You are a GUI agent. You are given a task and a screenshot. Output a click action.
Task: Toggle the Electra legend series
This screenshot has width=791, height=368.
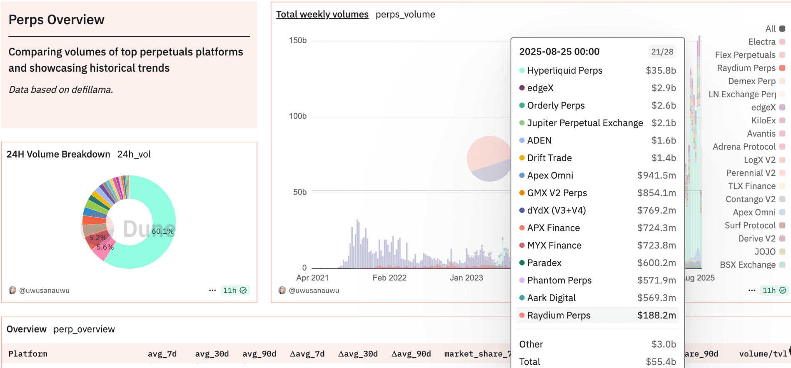tap(766, 42)
